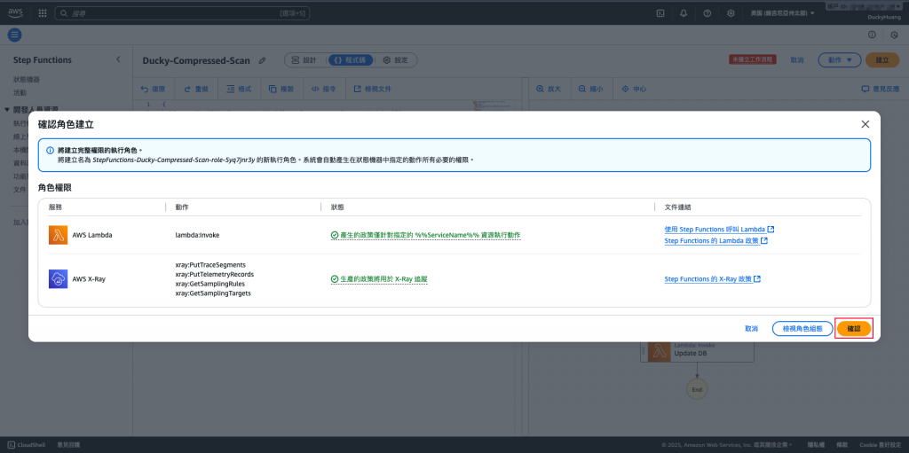Screen dimensions: 909x453
Task: Click the background 取消 button in header
Action: [797, 59]
